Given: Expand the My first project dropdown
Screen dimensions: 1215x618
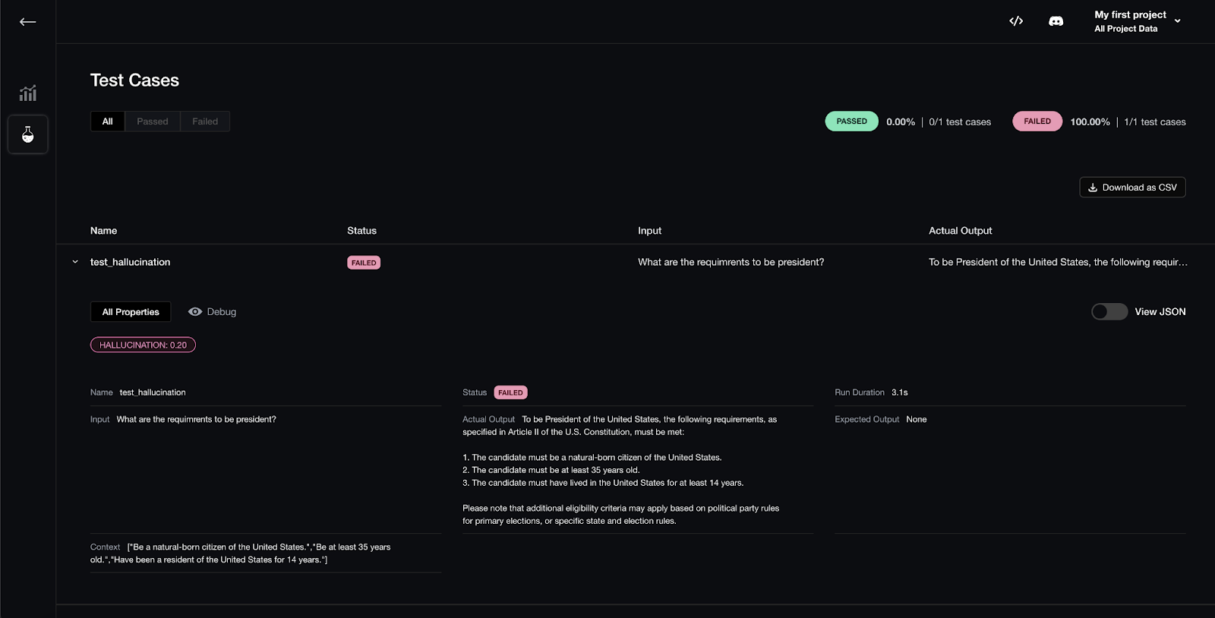Looking at the screenshot, I should (1177, 21).
